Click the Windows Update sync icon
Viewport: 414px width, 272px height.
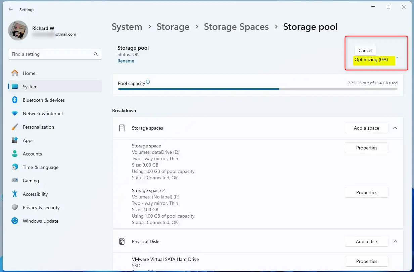[x=15, y=221]
